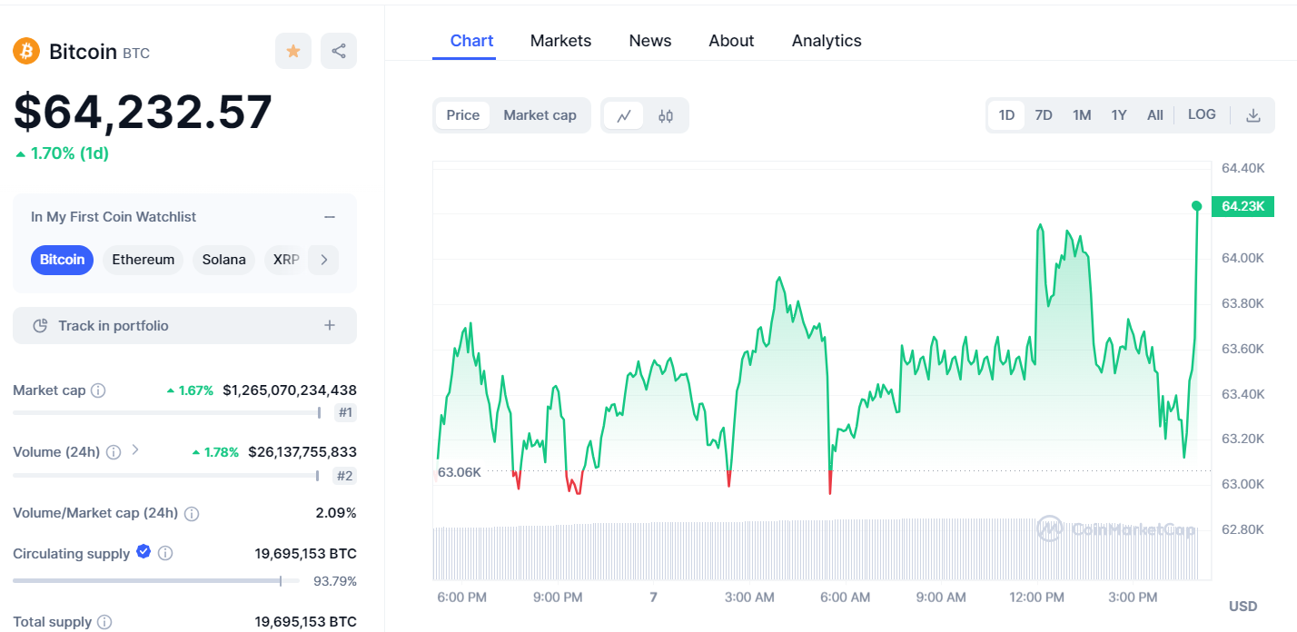
Task: Select the Market cap toggle
Action: point(540,115)
